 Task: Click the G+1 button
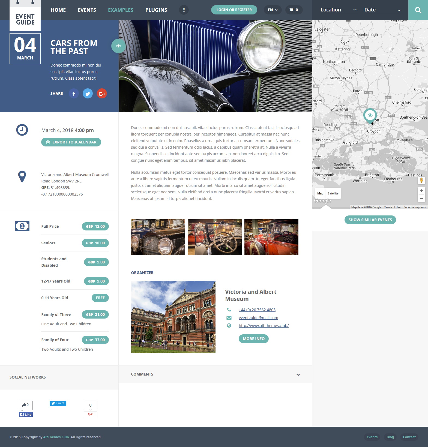pos(91,414)
